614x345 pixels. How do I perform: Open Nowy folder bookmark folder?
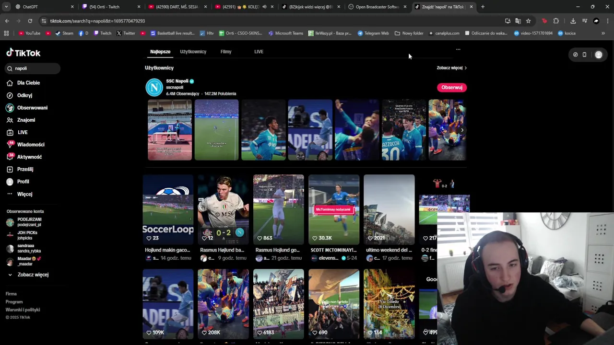click(x=409, y=33)
